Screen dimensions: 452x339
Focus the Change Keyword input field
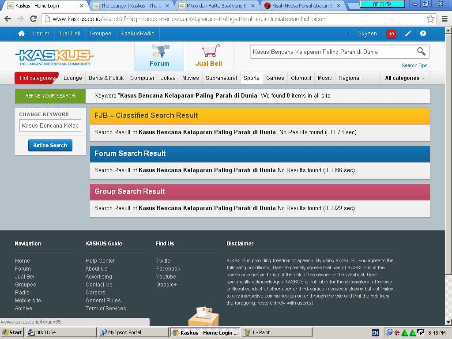pos(50,125)
